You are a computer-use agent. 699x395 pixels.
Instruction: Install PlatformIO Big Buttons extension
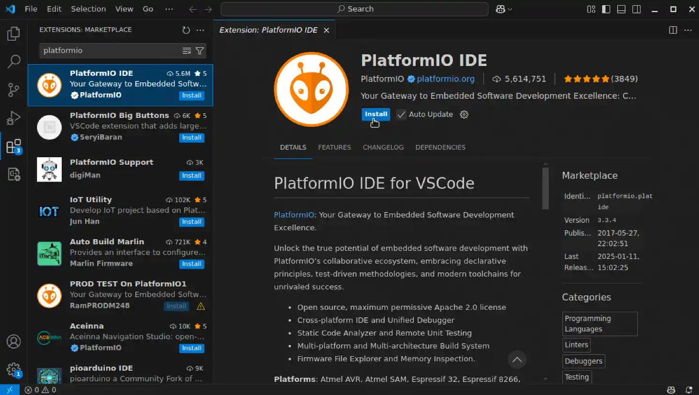tap(192, 138)
